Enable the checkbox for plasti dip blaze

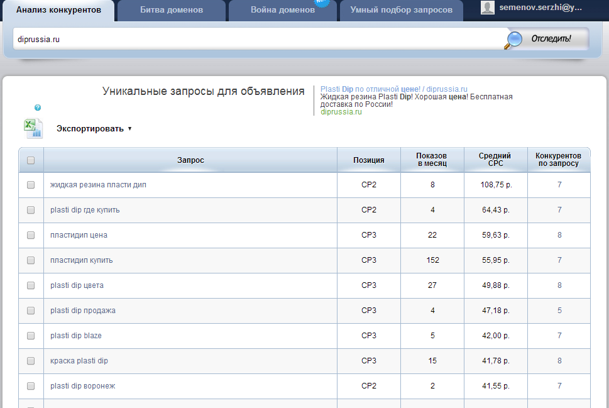click(x=31, y=336)
